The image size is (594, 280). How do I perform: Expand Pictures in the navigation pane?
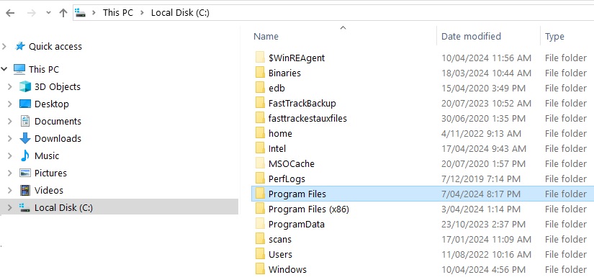click(x=10, y=173)
